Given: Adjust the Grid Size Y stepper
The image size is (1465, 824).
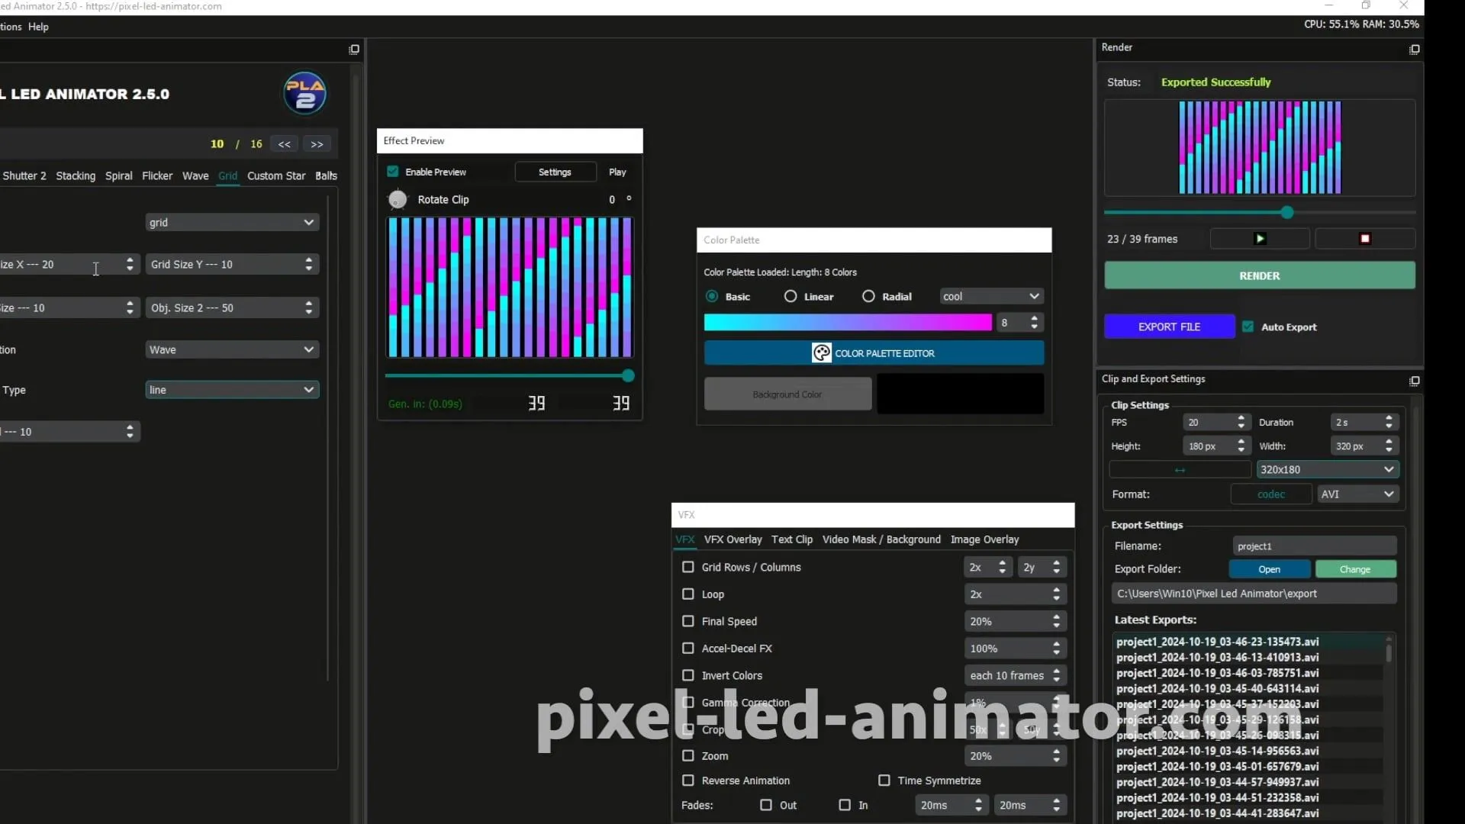Looking at the screenshot, I should pos(308,264).
